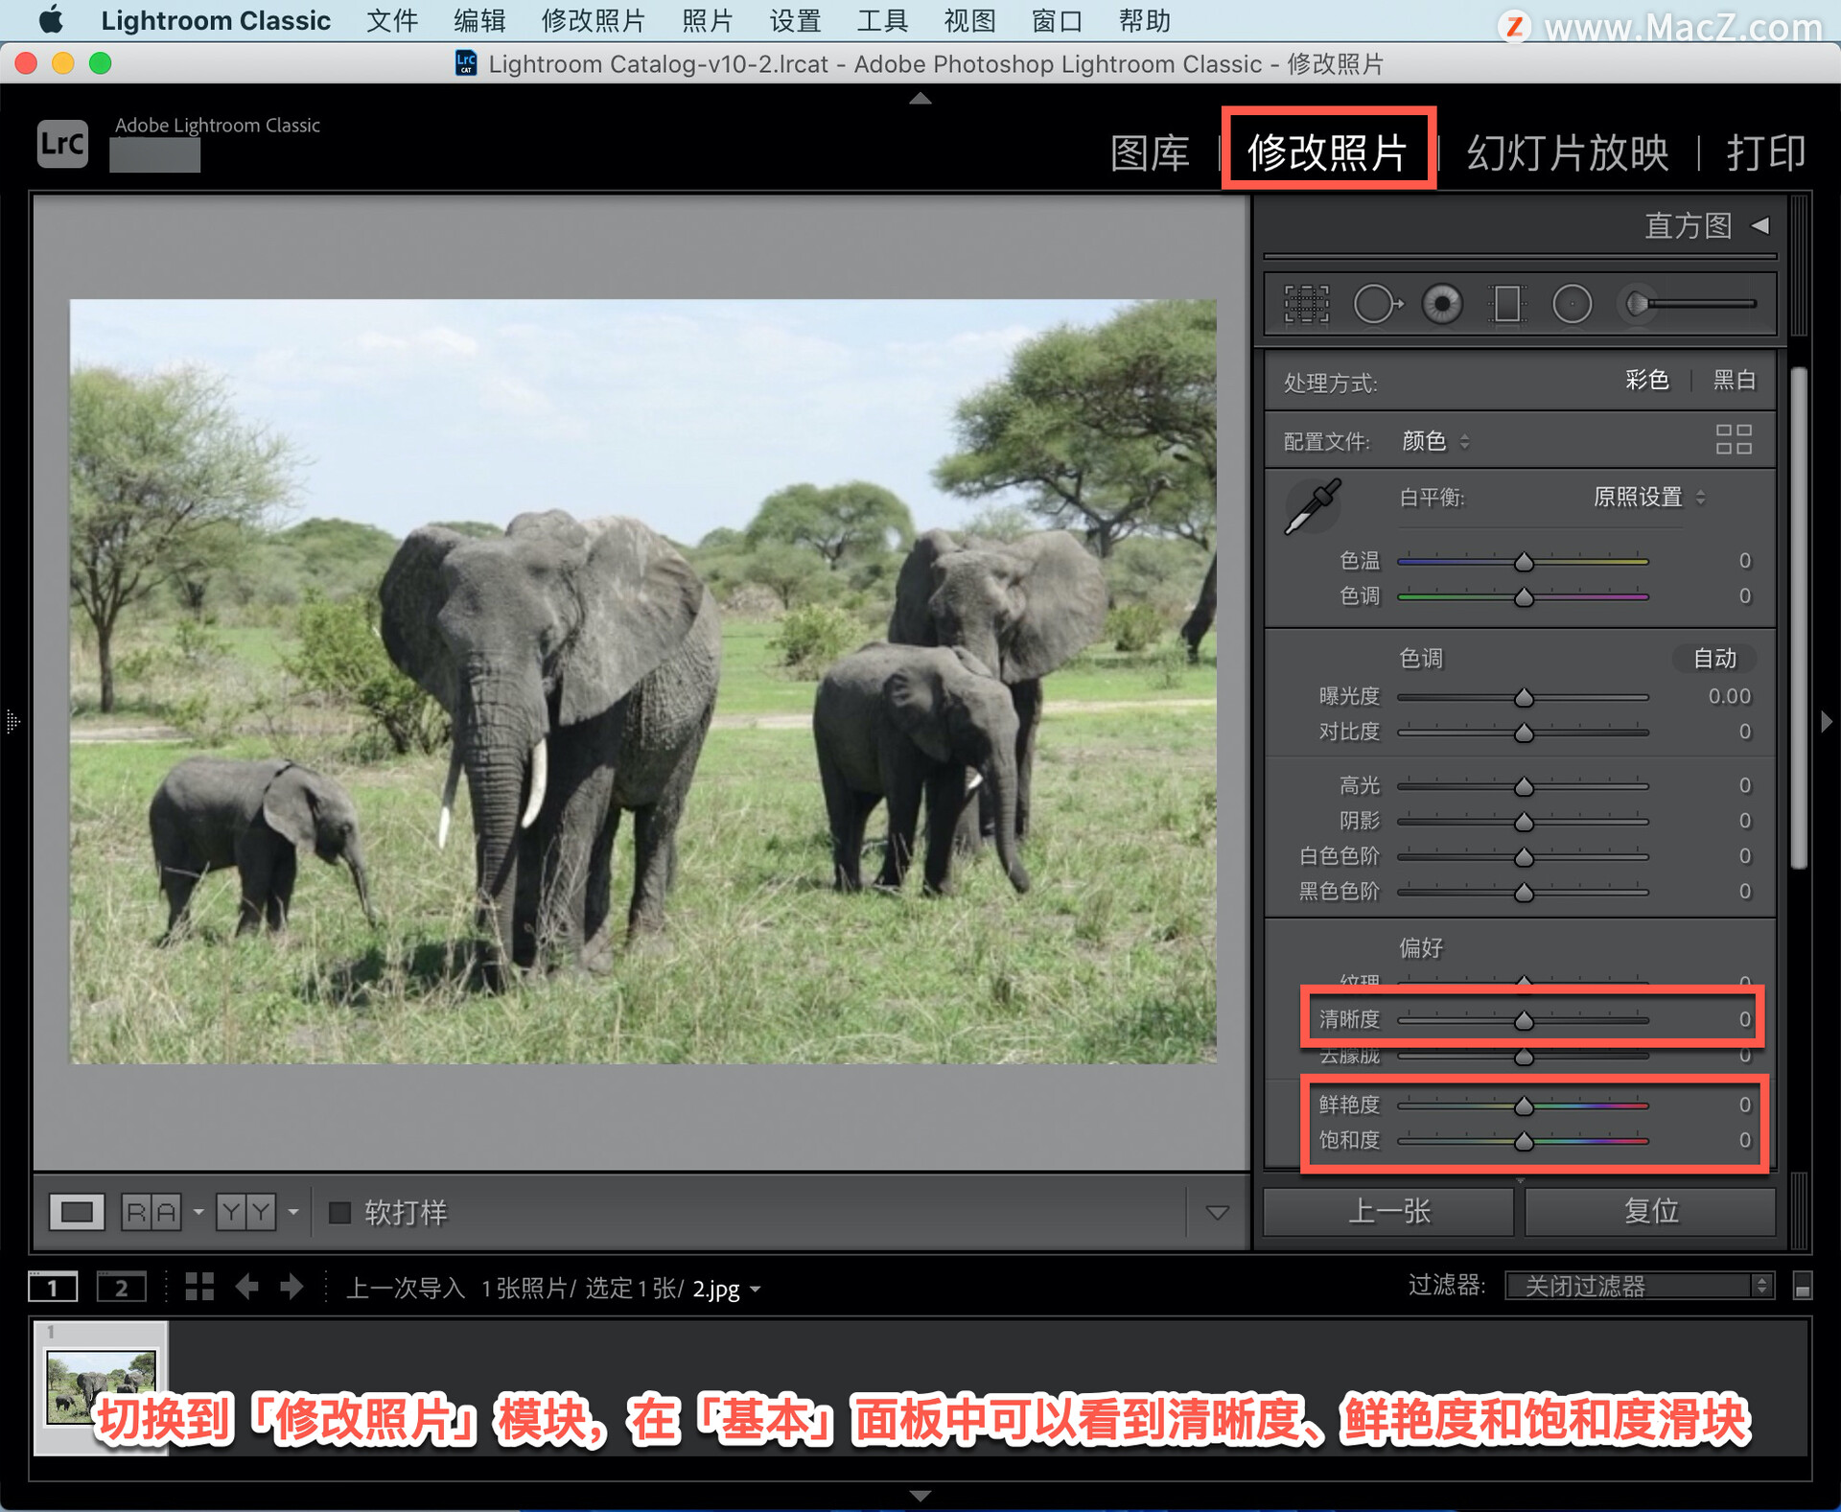This screenshot has width=1841, height=1512.
Task: Pick the White Balance eyedropper
Action: [x=1312, y=506]
